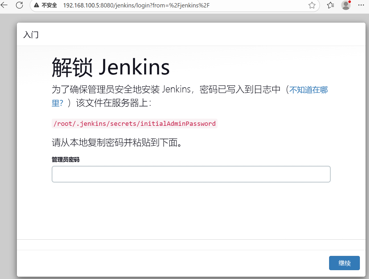Open the browser profile avatar
369x279 pixels.
tap(346, 5)
